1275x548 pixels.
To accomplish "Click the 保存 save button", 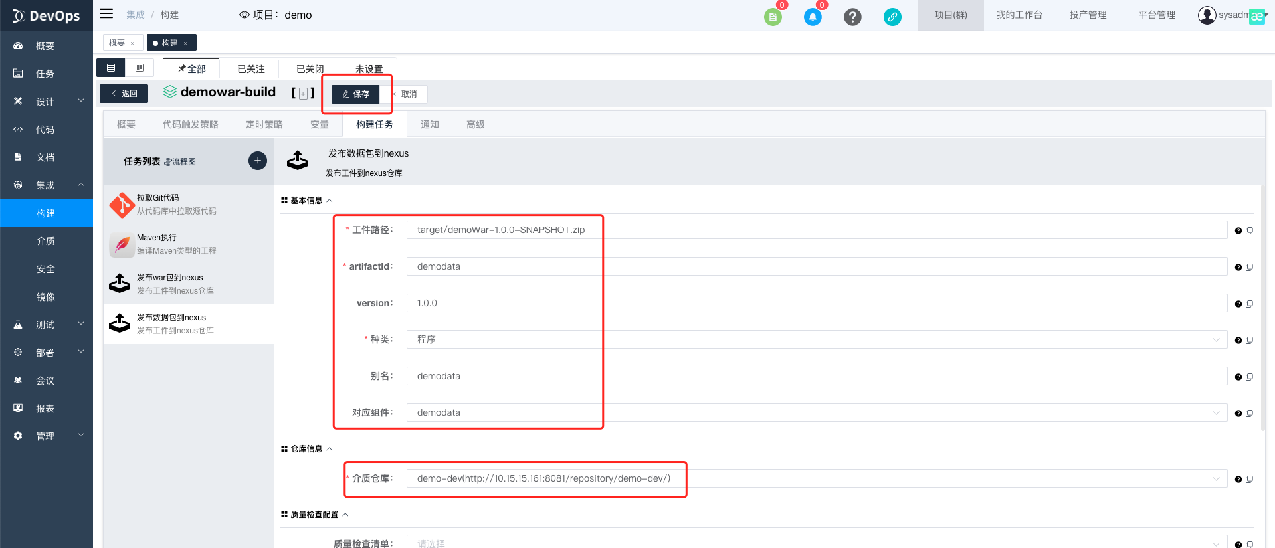I will coord(355,94).
